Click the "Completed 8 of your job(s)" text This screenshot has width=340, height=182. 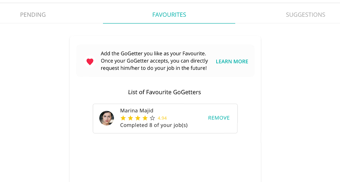click(154, 125)
